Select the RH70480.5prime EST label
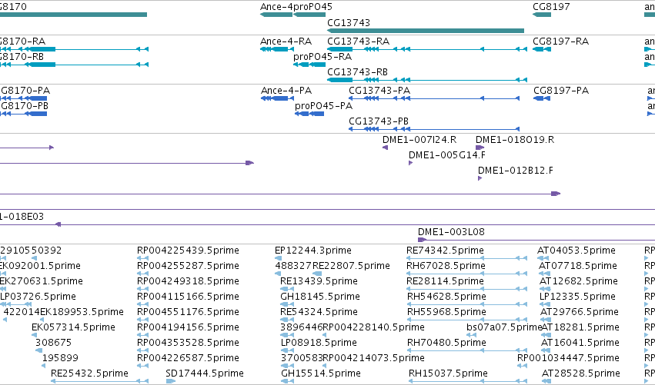 click(x=446, y=343)
